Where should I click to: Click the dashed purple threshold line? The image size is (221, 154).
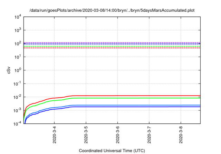(112, 43)
